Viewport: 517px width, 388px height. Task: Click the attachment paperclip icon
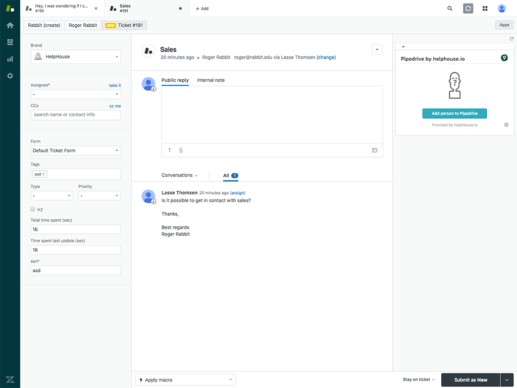click(x=181, y=150)
